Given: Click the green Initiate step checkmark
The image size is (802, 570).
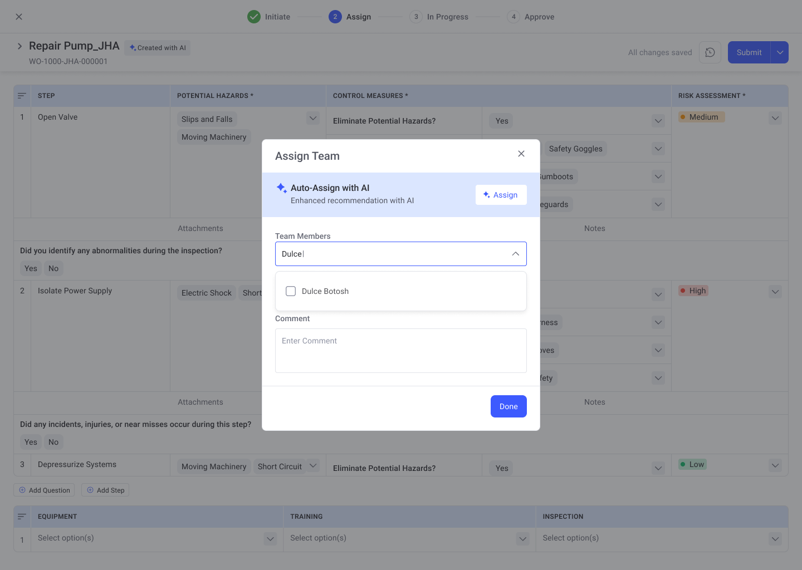Looking at the screenshot, I should pyautogui.click(x=254, y=17).
